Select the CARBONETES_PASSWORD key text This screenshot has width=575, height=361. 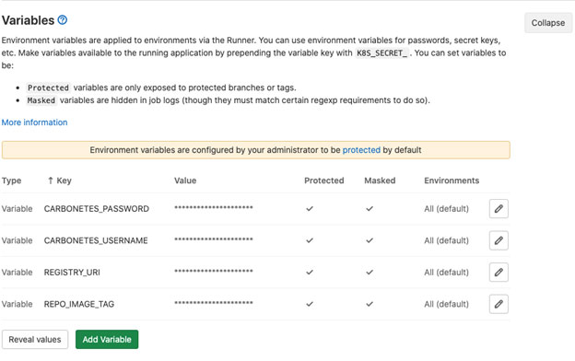[97, 208]
